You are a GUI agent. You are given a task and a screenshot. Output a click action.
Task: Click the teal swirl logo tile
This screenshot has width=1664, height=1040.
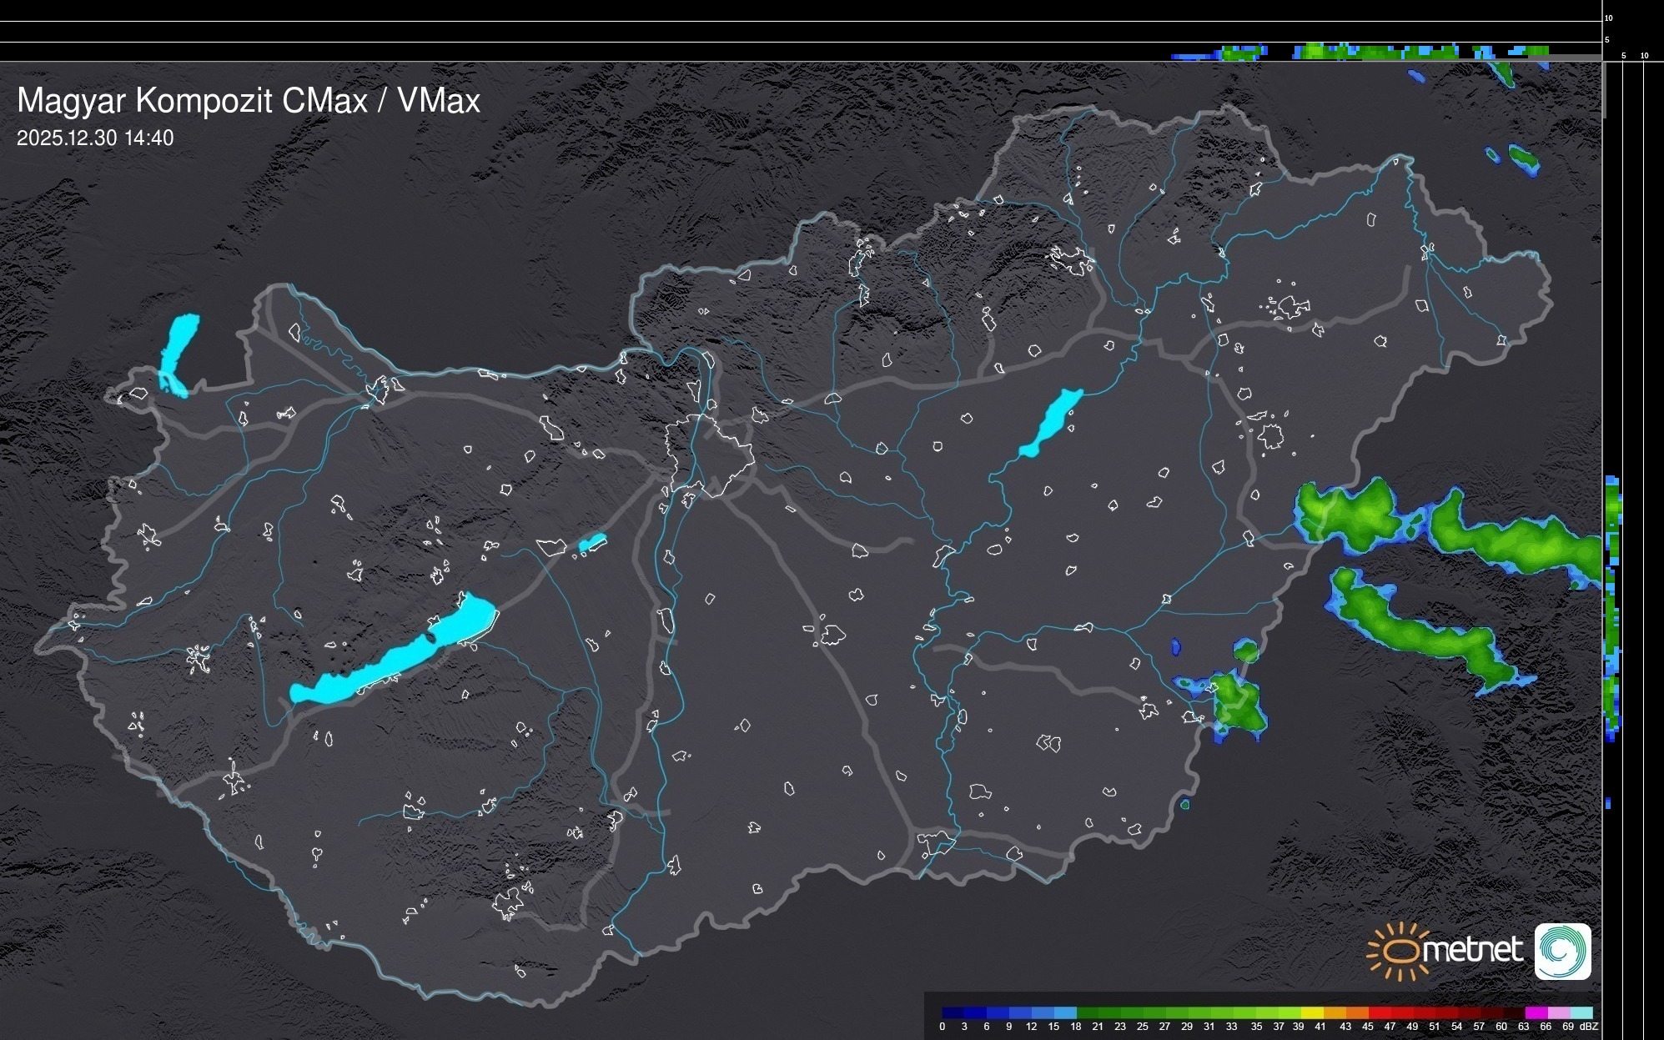click(1562, 952)
